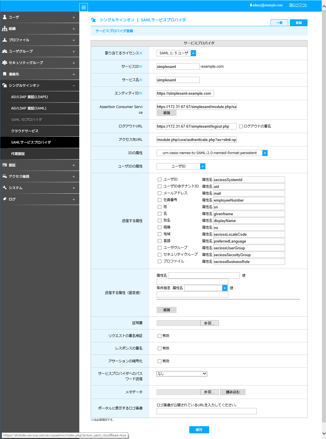Screen dimensions: 326x439
Task: Collapse the シングルサインオン sidebar section
Action: pos(74,86)
